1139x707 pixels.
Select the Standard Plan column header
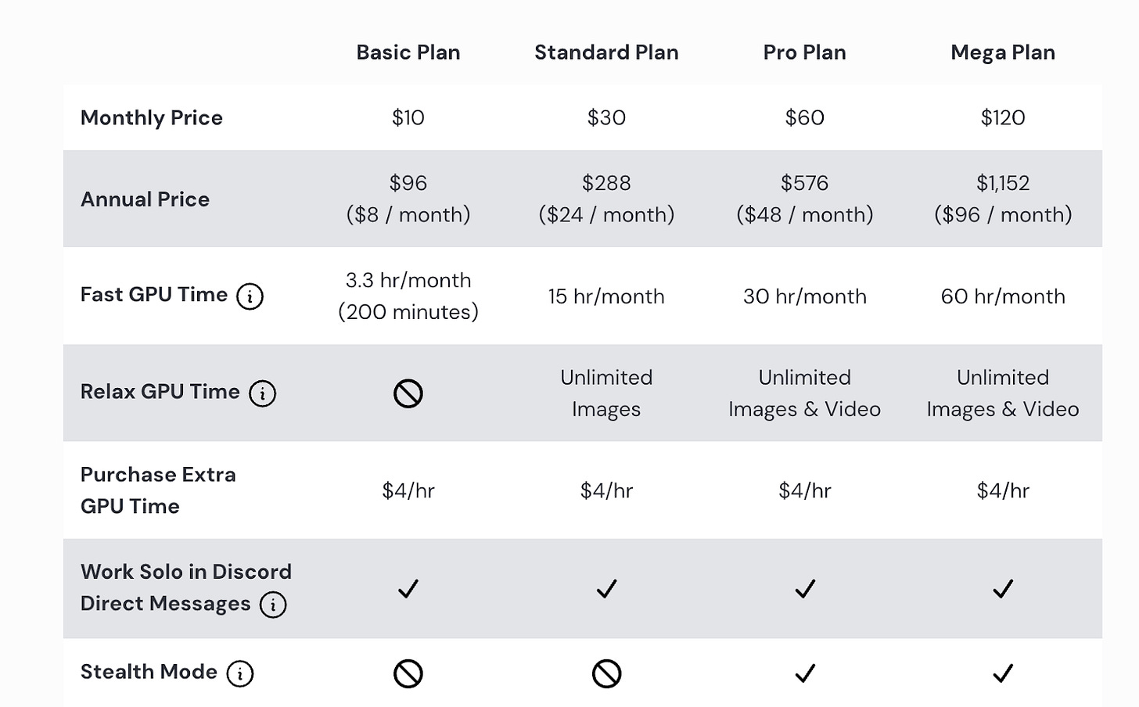pos(606,52)
